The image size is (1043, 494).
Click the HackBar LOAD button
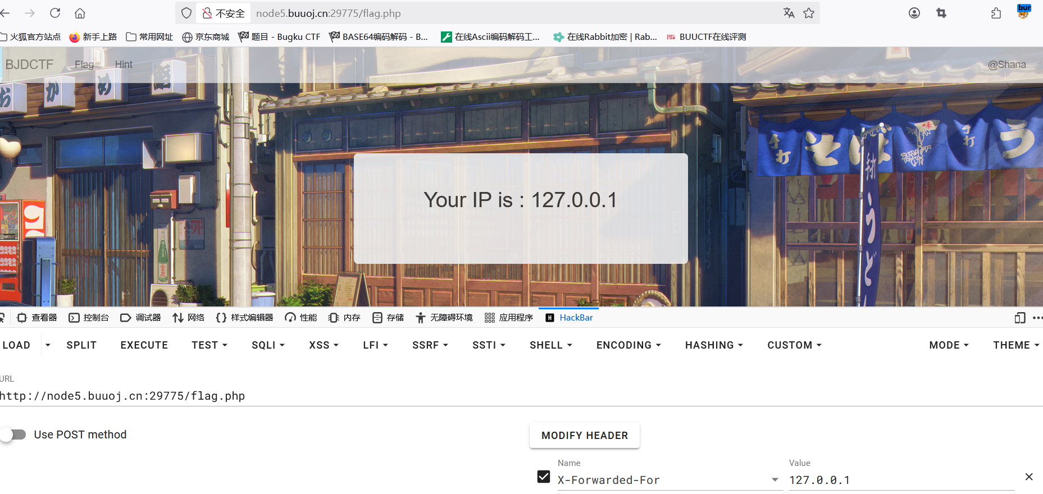[16, 345]
